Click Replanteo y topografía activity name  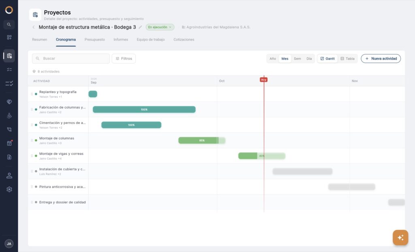tap(58, 92)
